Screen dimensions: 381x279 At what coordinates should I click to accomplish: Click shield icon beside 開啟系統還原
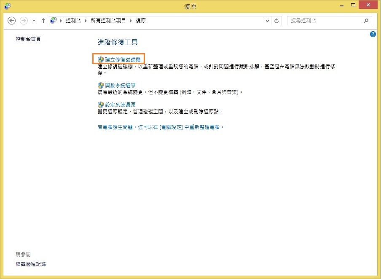tap(101, 85)
